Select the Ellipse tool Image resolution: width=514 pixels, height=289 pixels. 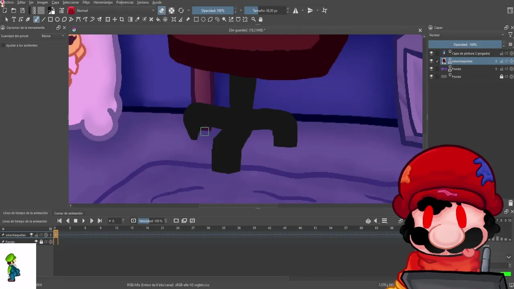point(57,19)
